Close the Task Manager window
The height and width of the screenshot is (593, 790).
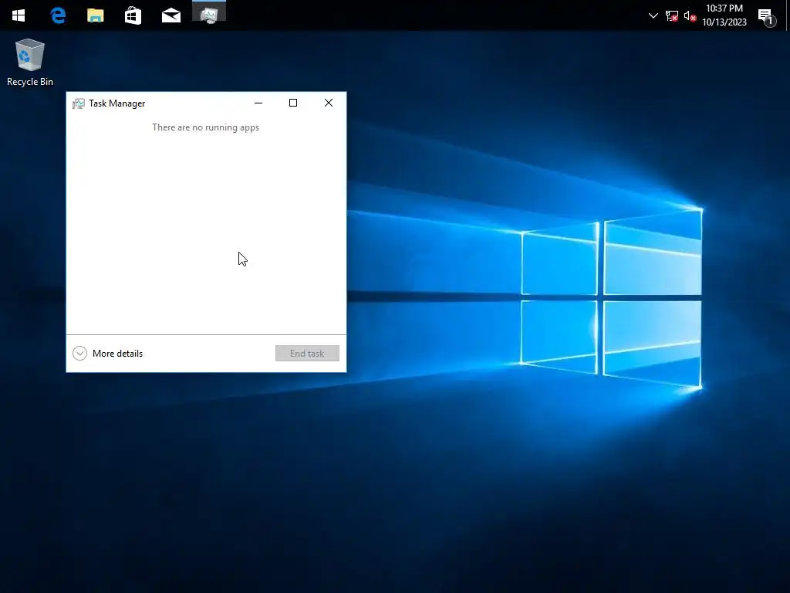coord(329,103)
